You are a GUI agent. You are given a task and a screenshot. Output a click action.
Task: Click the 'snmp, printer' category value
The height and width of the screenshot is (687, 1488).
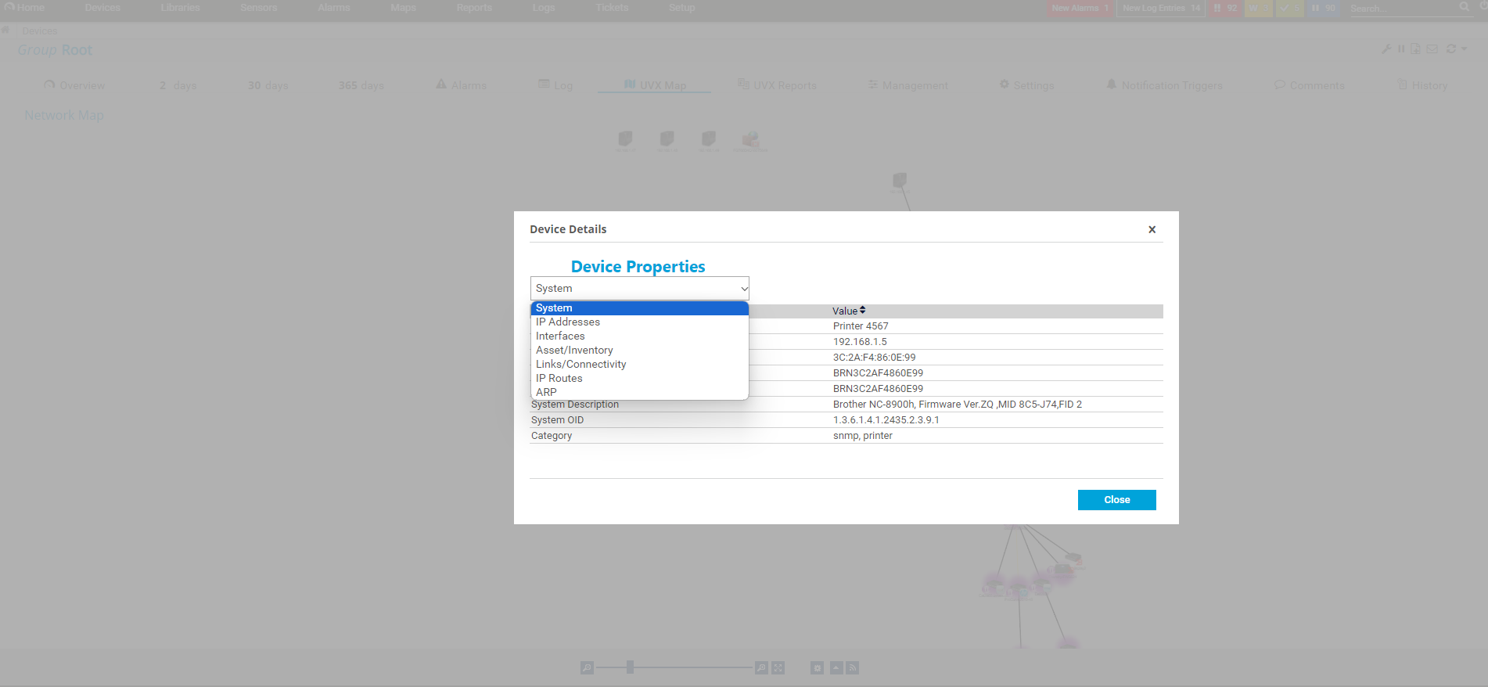862,436
